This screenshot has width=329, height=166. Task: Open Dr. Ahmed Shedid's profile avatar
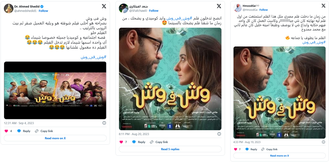(x=9, y=9)
